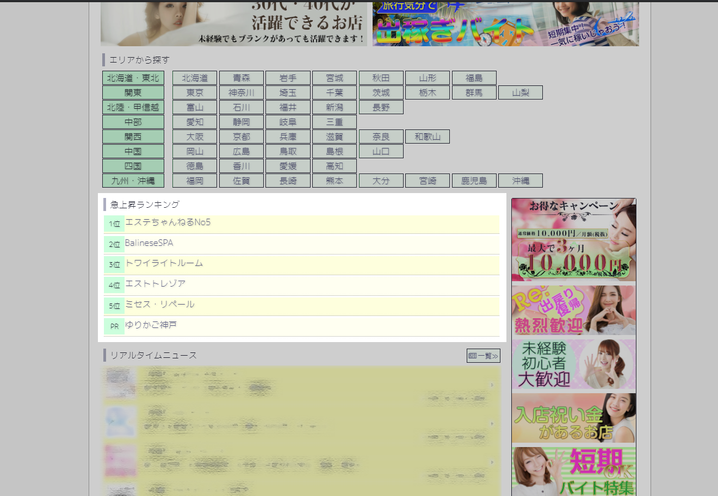Open the 短期OKバイト特集 banner
This screenshot has width=718, height=496.
(x=573, y=471)
